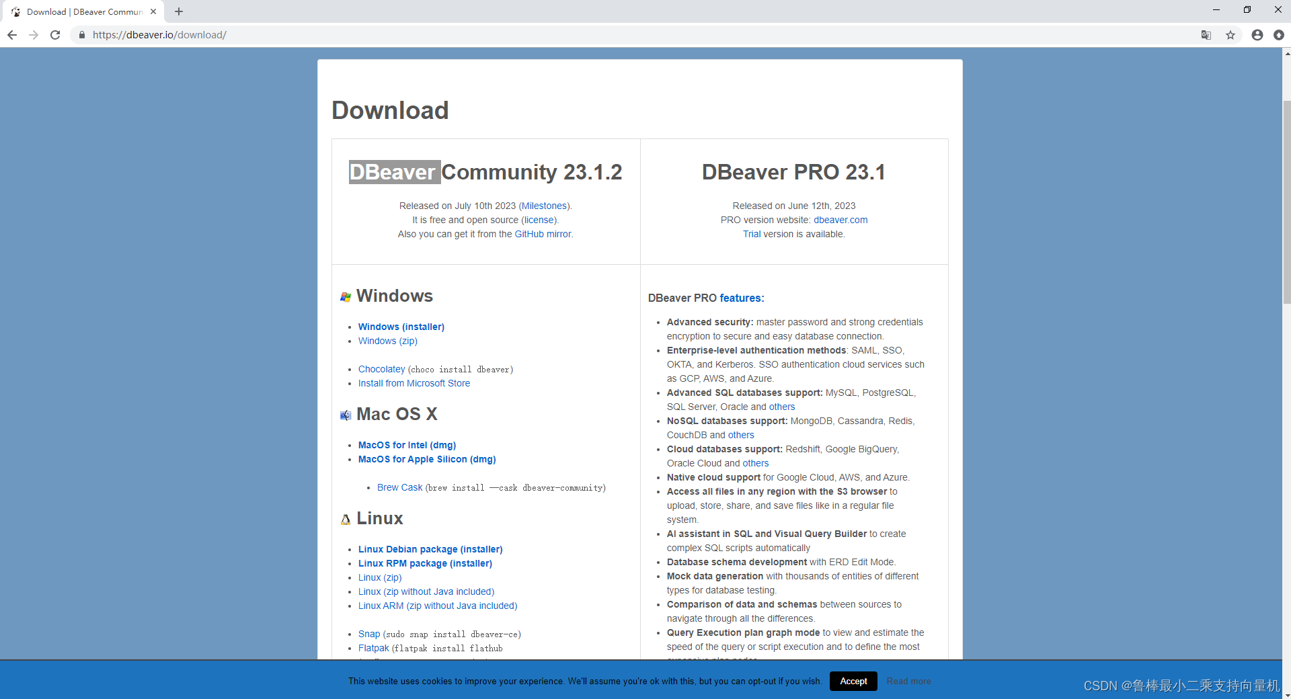
Task: Download the Windows (zip) archive
Action: click(x=388, y=341)
